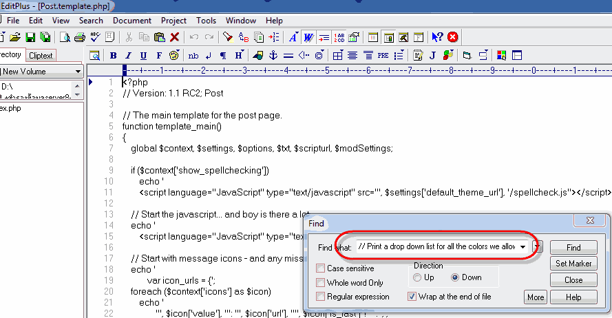Insert a non-breaking space with nb
The image size is (612, 318).
(x=193, y=55)
